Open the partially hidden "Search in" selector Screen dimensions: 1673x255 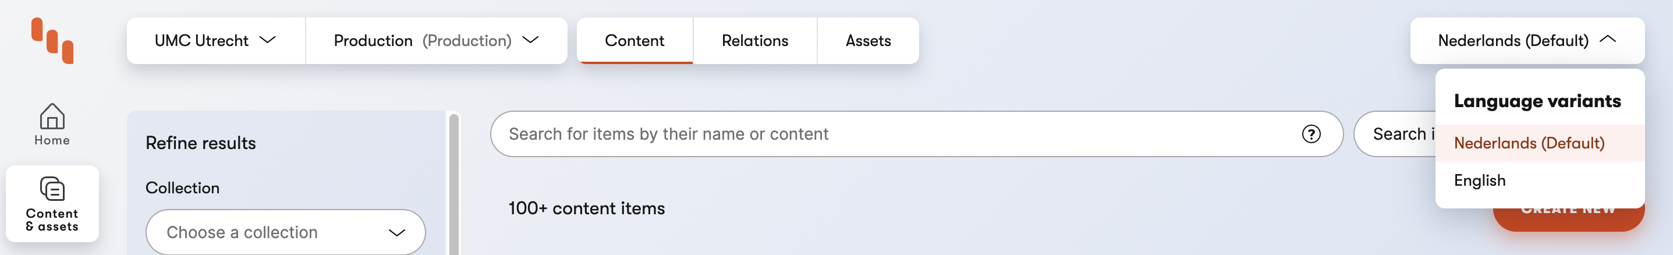[x=1396, y=134]
